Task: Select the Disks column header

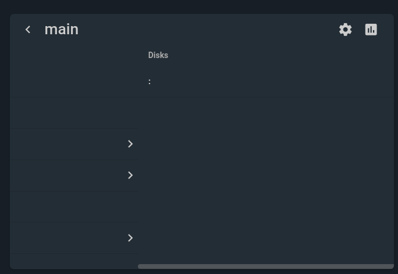Action: coord(158,55)
